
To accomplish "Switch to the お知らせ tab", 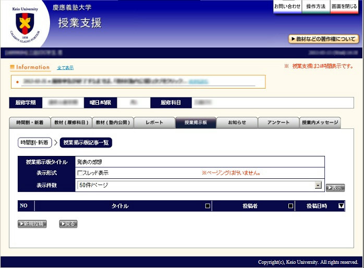I will [x=237, y=123].
